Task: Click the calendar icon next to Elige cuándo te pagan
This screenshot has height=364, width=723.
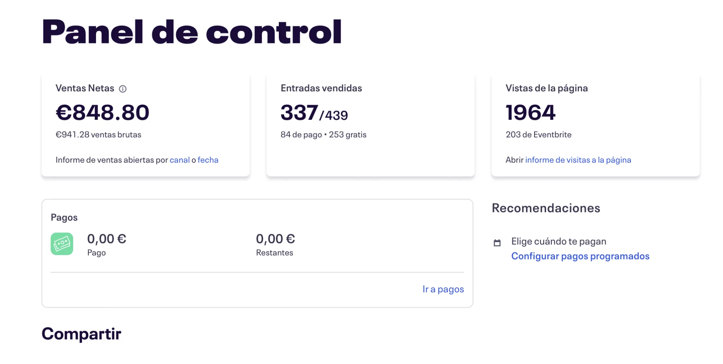Action: pos(497,243)
